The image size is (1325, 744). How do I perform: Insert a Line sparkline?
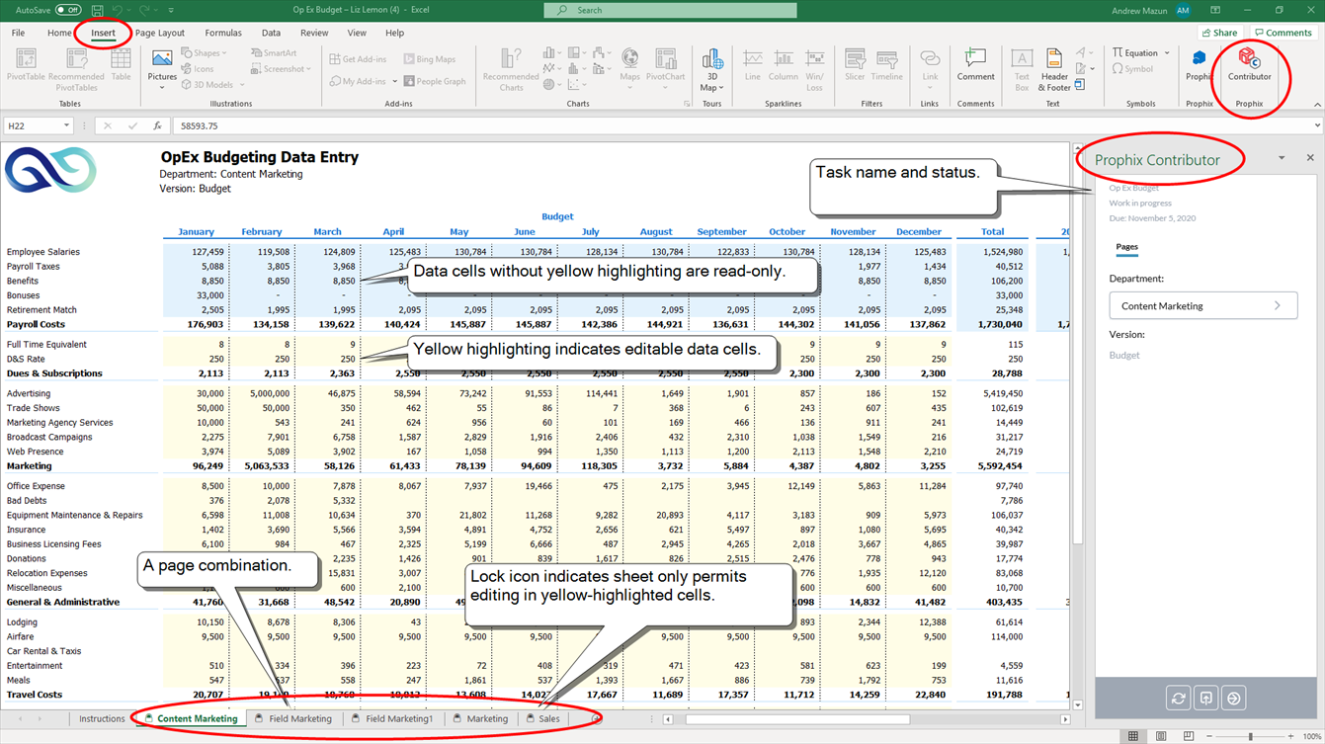click(x=753, y=65)
